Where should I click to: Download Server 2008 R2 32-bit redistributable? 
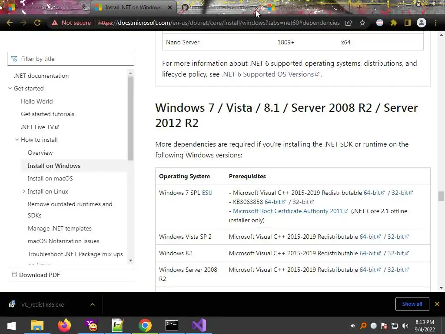[398, 270]
